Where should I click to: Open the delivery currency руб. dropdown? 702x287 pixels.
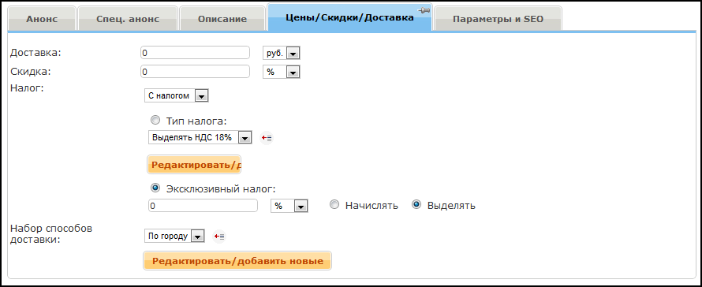[281, 53]
